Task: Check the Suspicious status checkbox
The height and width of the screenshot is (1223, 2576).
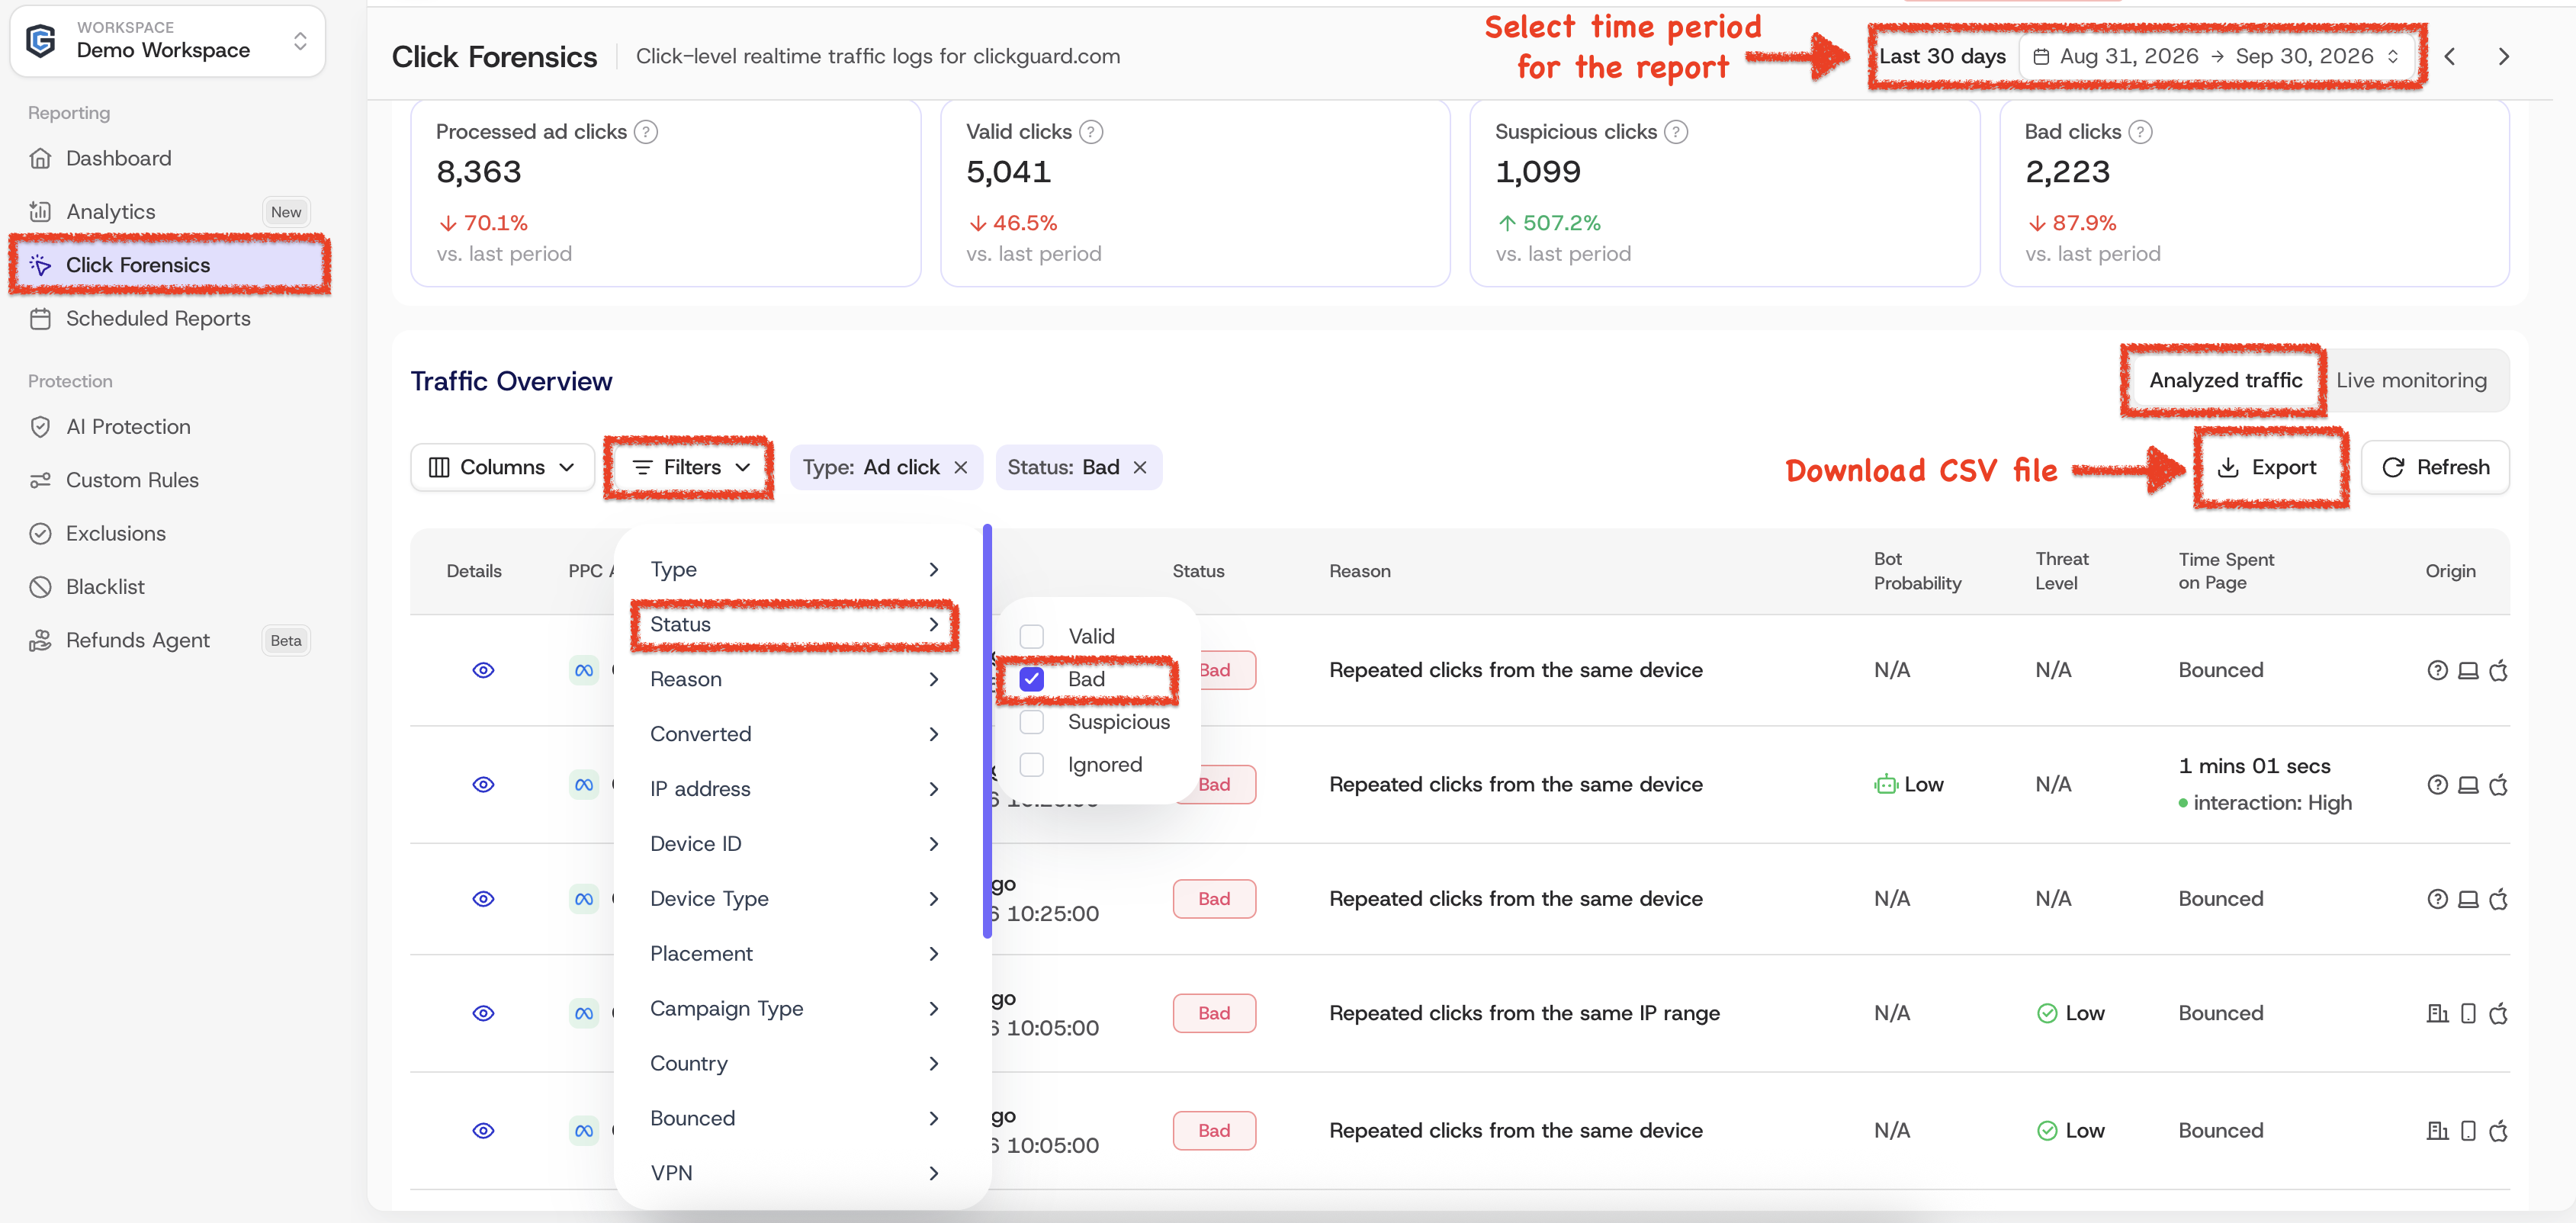Action: pos(1032,722)
